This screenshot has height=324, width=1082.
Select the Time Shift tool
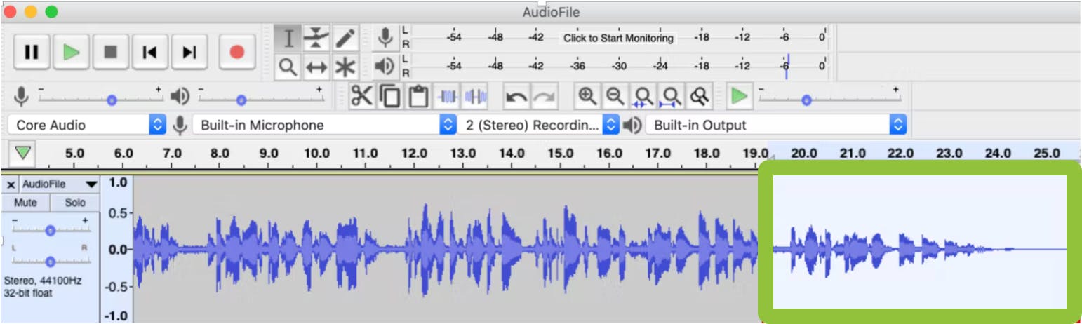pyautogui.click(x=316, y=67)
